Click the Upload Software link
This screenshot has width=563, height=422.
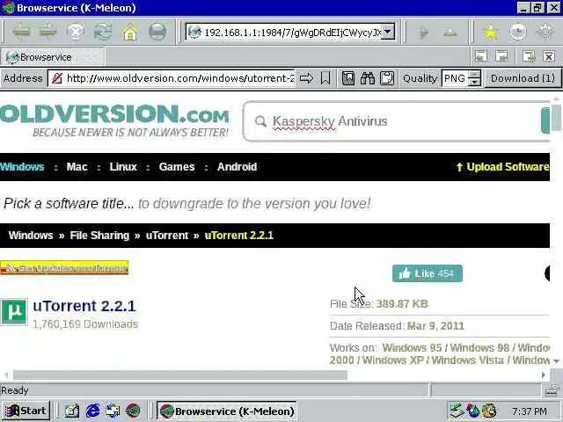click(502, 167)
